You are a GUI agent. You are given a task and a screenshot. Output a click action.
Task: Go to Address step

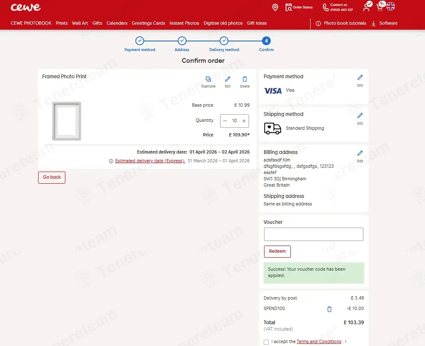click(182, 44)
